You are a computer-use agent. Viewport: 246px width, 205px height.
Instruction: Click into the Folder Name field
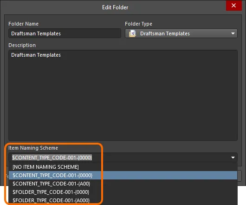tap(65, 33)
